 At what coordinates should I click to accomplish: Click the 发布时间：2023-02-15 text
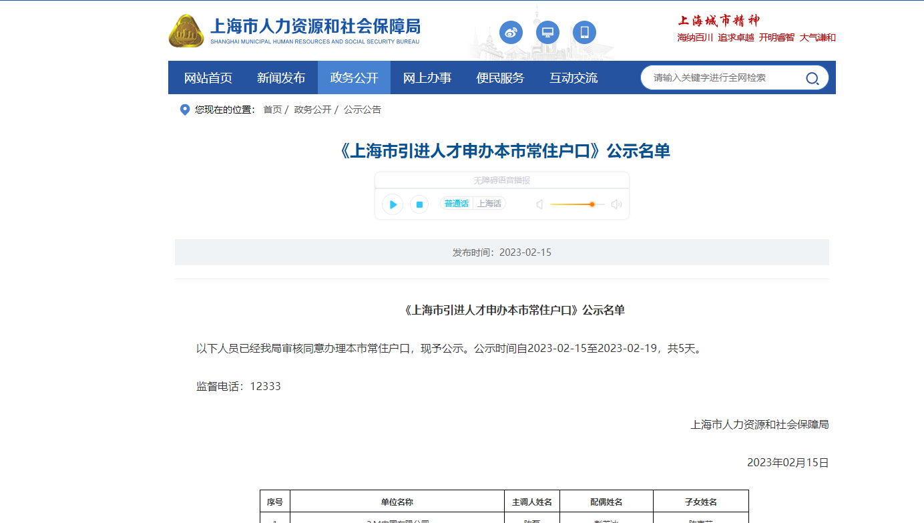tap(502, 252)
